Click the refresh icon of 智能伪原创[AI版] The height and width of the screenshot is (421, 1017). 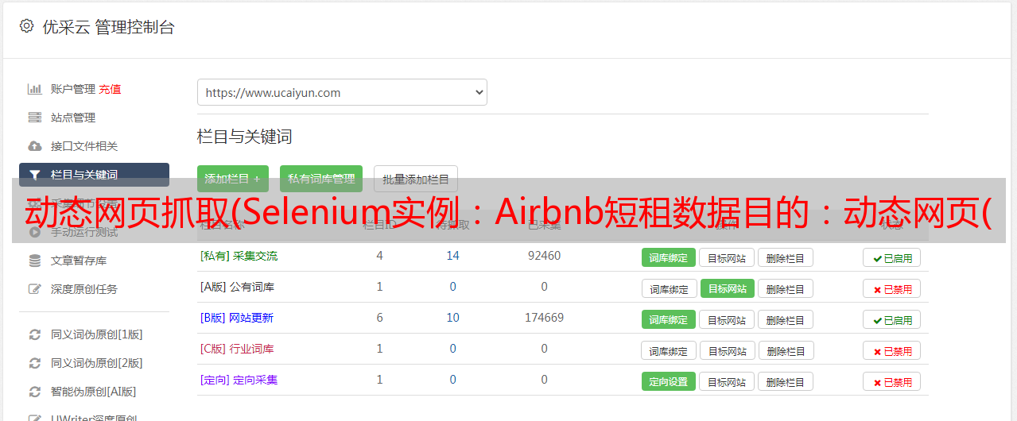[x=35, y=392]
